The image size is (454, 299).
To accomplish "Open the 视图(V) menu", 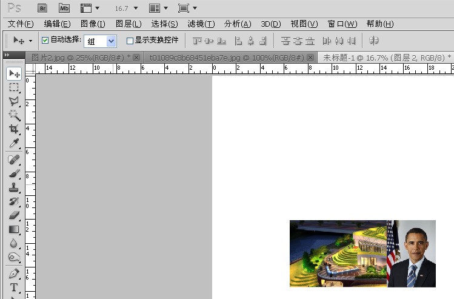I will 304,24.
